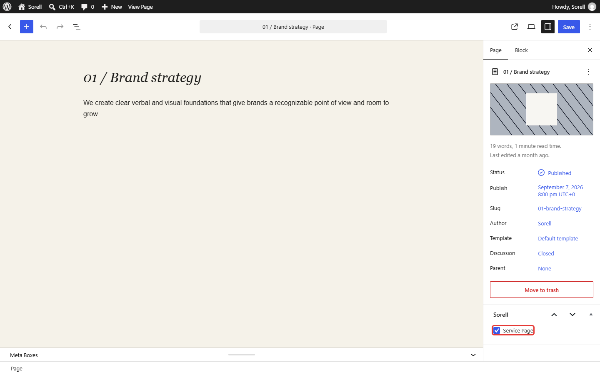Move the Sorell meta box up
The width and height of the screenshot is (600, 375).
(554, 315)
